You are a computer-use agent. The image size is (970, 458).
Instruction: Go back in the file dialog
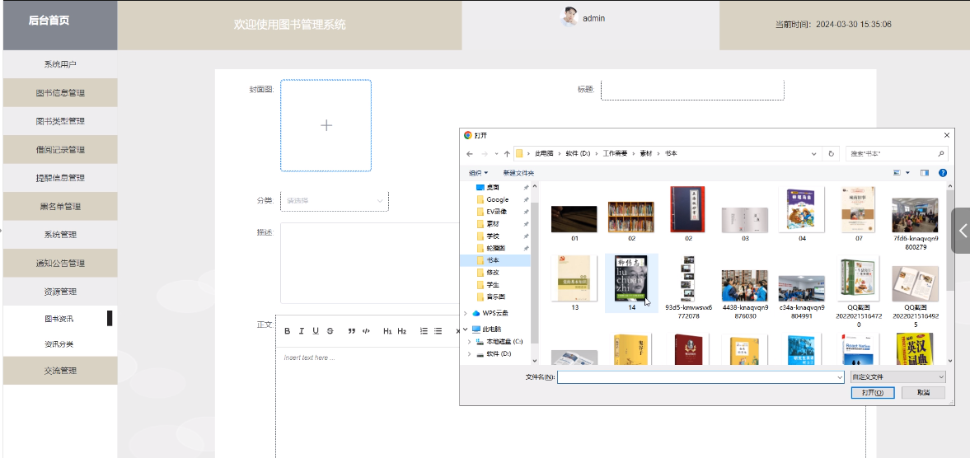coord(470,153)
